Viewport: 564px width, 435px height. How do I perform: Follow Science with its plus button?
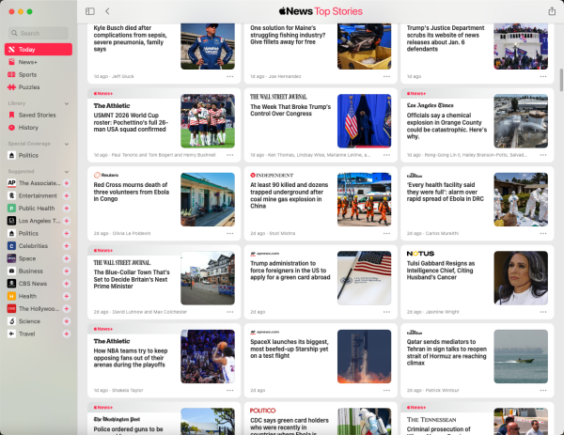tap(67, 321)
